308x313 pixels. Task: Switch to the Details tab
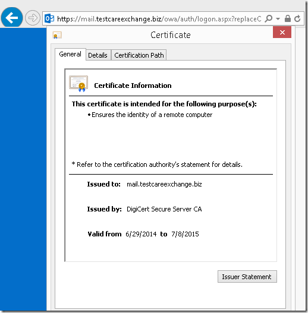point(98,55)
